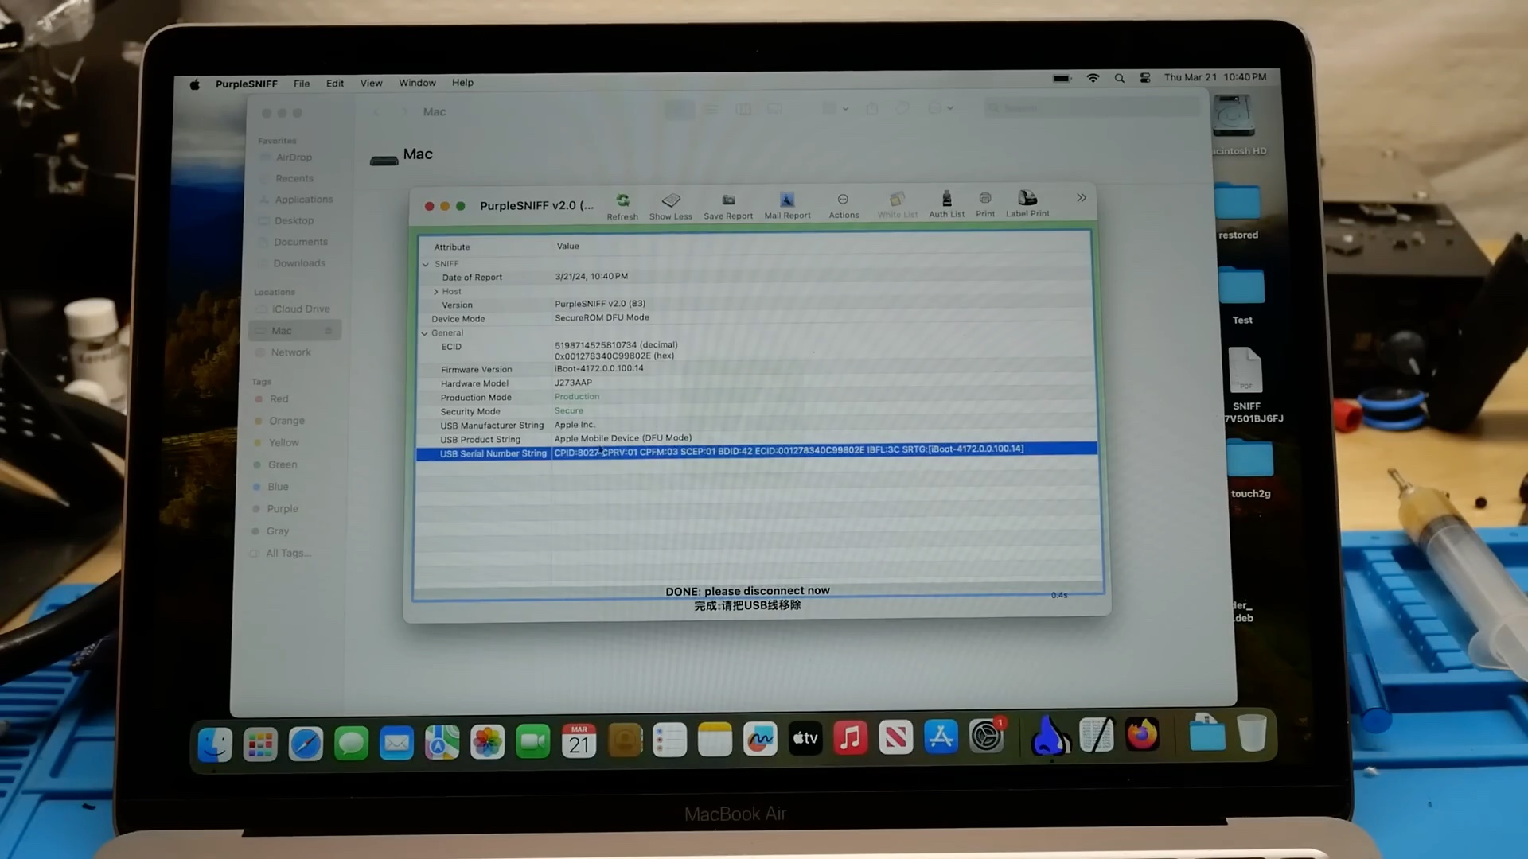1528x859 pixels.
Task: Open the Window menu
Action: click(417, 83)
